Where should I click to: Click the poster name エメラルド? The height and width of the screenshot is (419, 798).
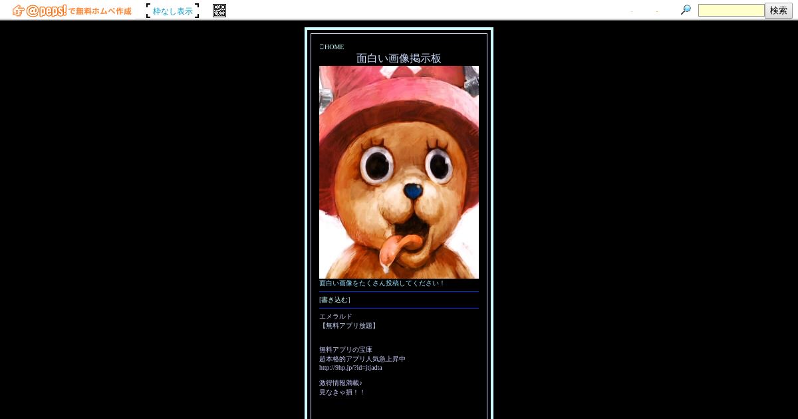tap(336, 317)
